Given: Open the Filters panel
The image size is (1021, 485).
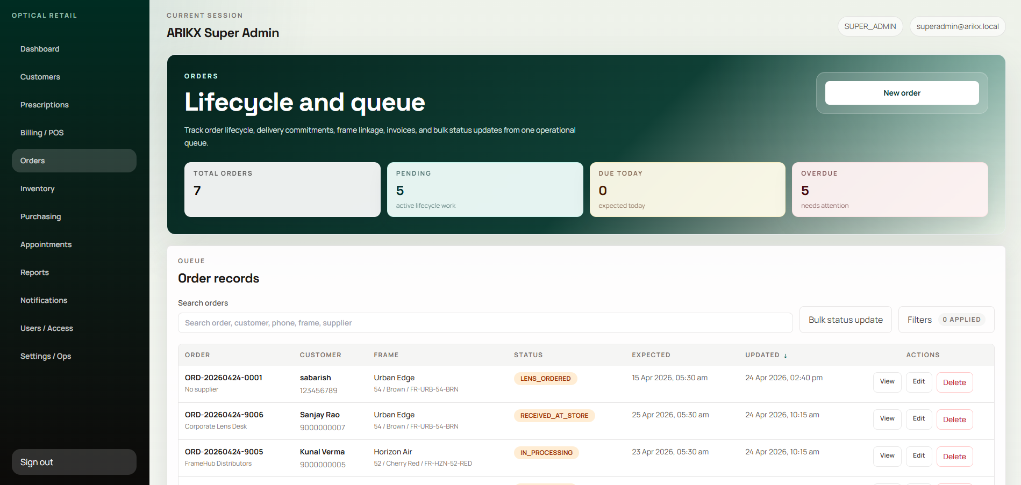Looking at the screenshot, I should 946,320.
